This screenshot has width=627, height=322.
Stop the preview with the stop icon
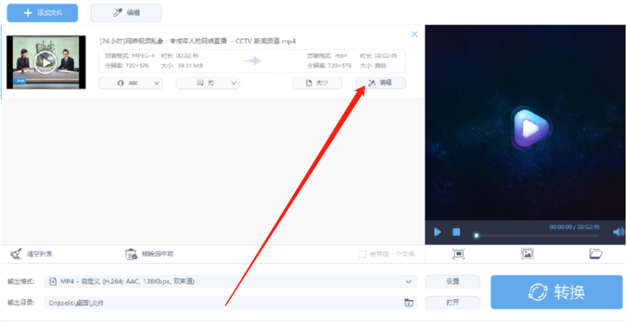pos(456,232)
